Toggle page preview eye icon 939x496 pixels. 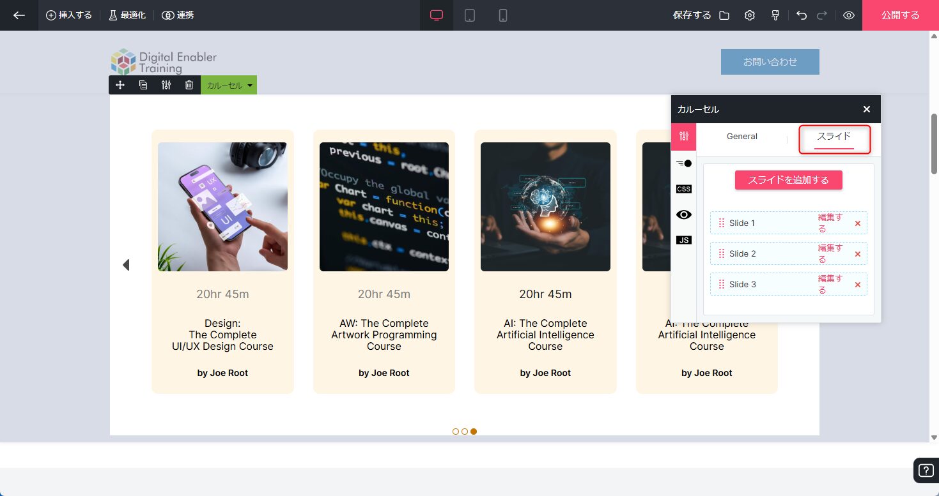[849, 15]
